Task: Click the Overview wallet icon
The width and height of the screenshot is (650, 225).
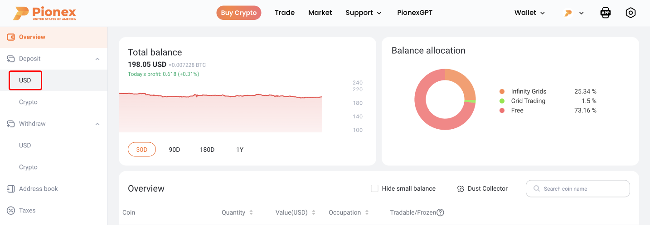Action: tap(11, 37)
